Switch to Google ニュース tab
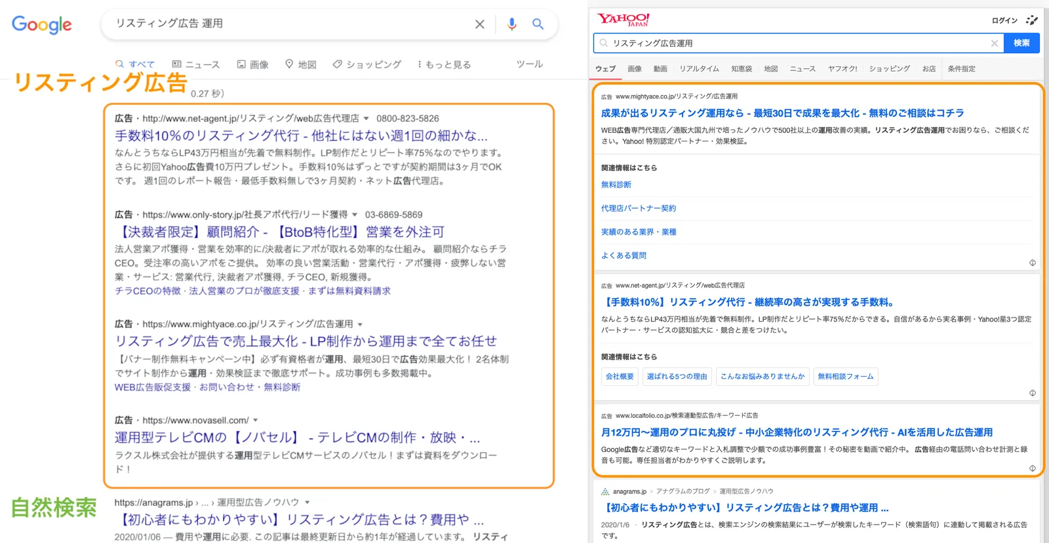Image resolution: width=1049 pixels, height=543 pixels. [x=196, y=64]
